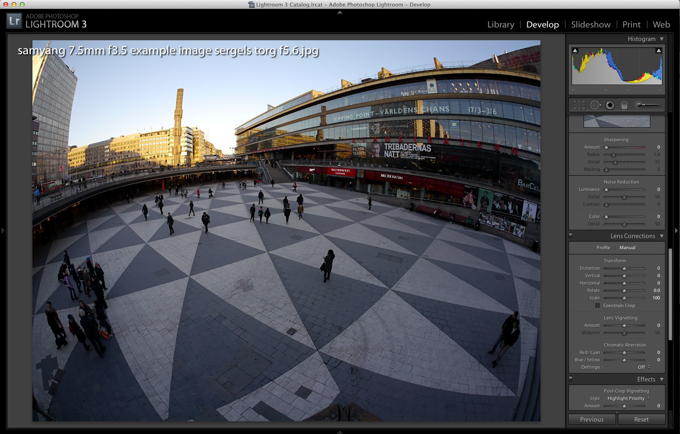The height and width of the screenshot is (434, 680).
Task: Adjust the Transform Scale slider
Action: (x=624, y=298)
